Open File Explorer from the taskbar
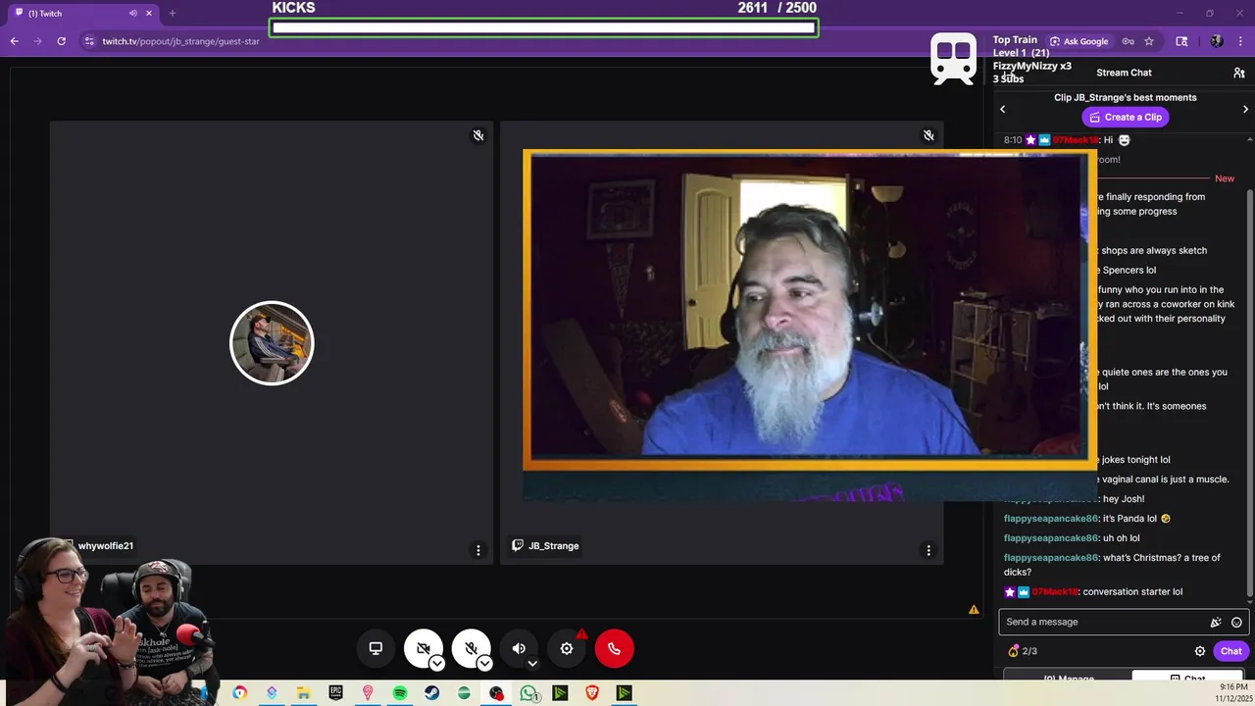Screen dimensions: 1255x706 point(304,693)
